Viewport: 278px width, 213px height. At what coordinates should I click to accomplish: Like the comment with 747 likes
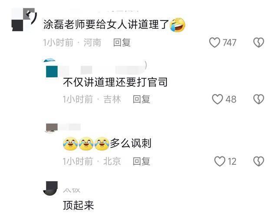point(215,43)
